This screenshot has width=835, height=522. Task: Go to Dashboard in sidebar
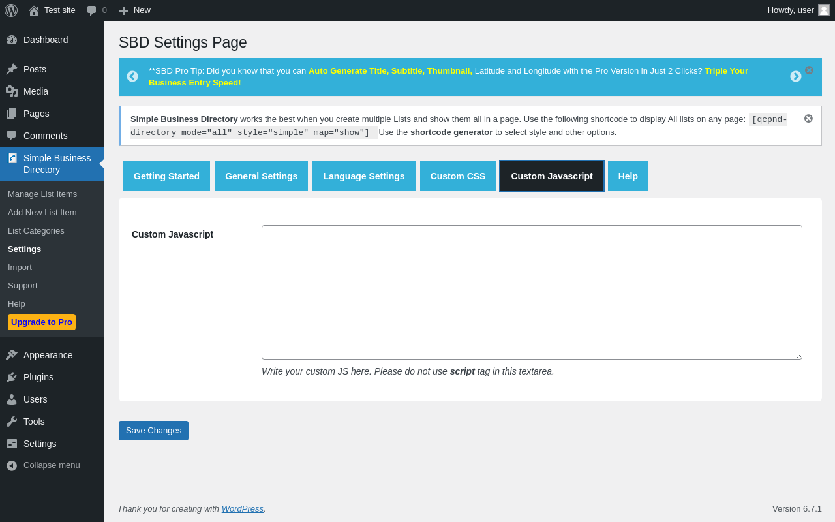[x=52, y=40]
